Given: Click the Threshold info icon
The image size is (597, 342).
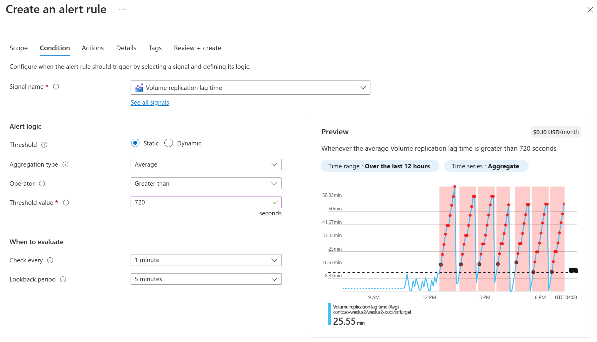Looking at the screenshot, I should [44, 145].
